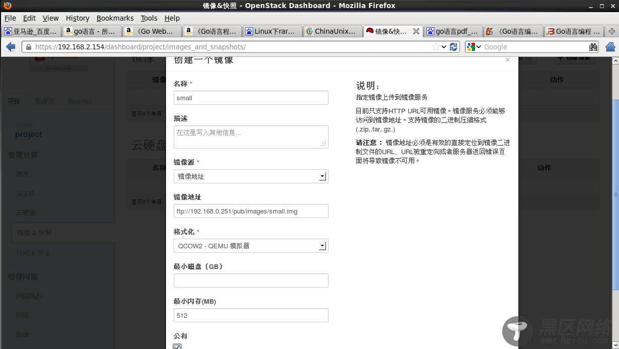Click the page scrollbar up arrow
Viewport: 619px width, 349px height.
point(615,61)
